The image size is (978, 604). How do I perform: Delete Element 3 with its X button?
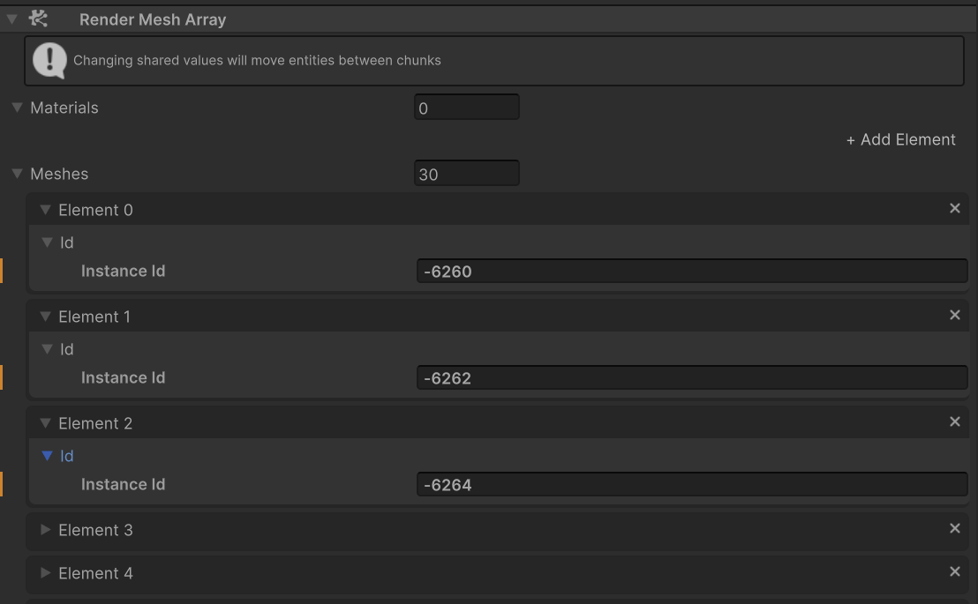[x=954, y=528]
